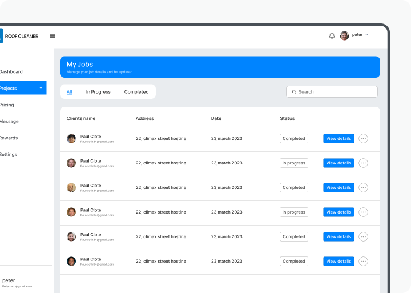This screenshot has width=411, height=293.
Task: Go to Settings in the sidebar
Action: tap(9, 154)
